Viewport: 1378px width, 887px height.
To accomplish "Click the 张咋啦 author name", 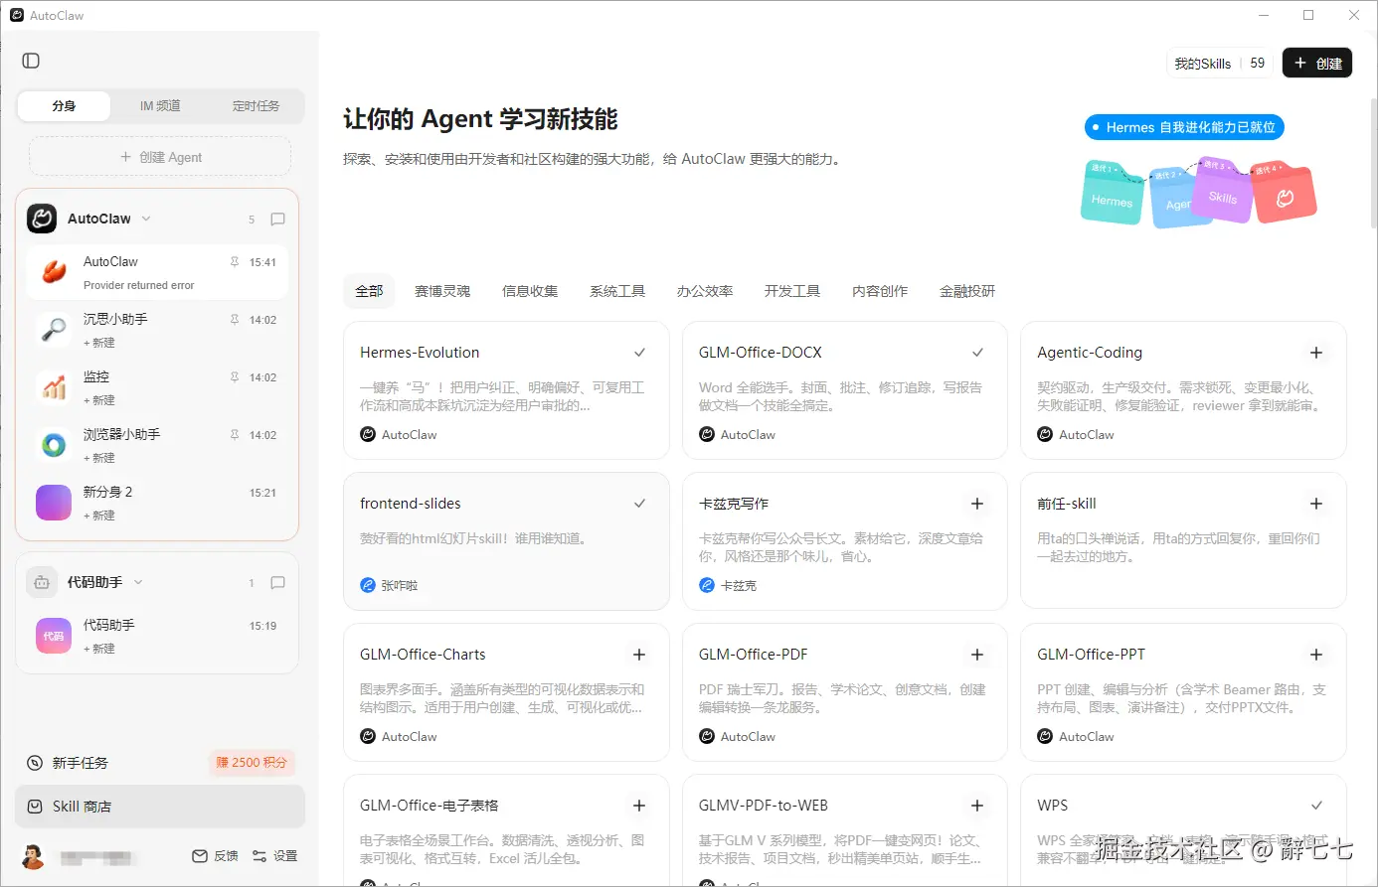I will pos(400,586).
